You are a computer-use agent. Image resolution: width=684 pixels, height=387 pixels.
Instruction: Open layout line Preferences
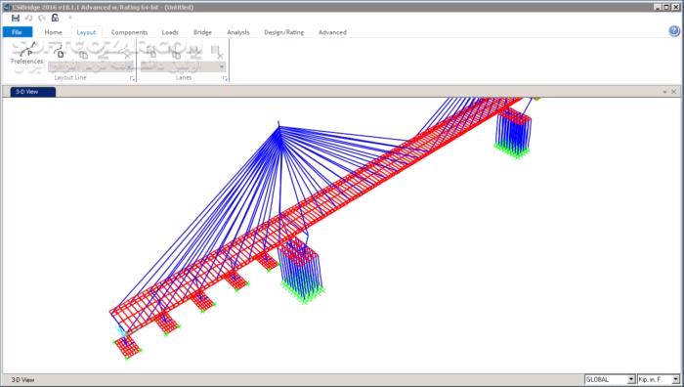click(27, 54)
